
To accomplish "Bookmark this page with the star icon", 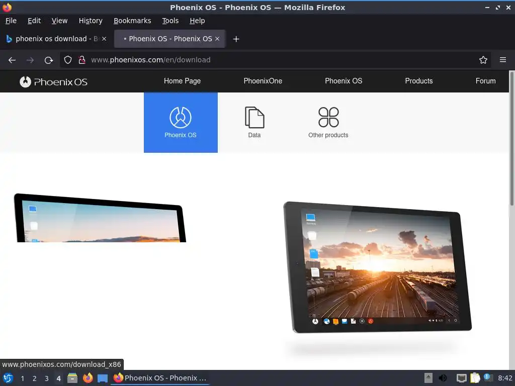I will [483, 60].
